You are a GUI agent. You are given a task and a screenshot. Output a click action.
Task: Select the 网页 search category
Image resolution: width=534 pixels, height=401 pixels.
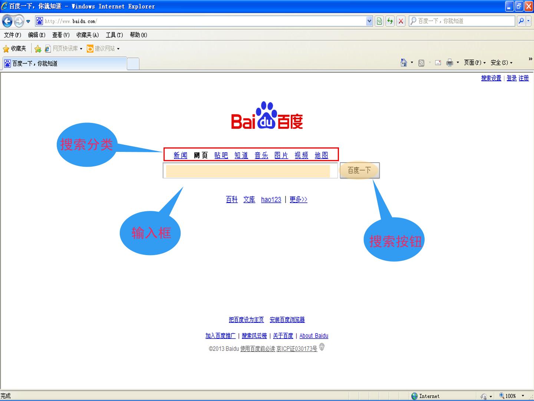(x=201, y=155)
